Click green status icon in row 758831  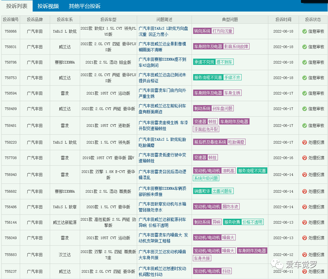point(305,47)
